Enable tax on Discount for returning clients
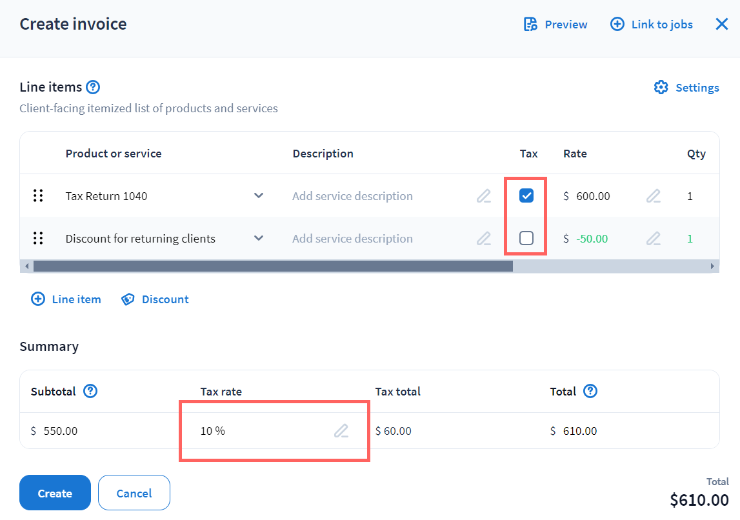Viewport: 740px width, 520px height. coord(526,239)
